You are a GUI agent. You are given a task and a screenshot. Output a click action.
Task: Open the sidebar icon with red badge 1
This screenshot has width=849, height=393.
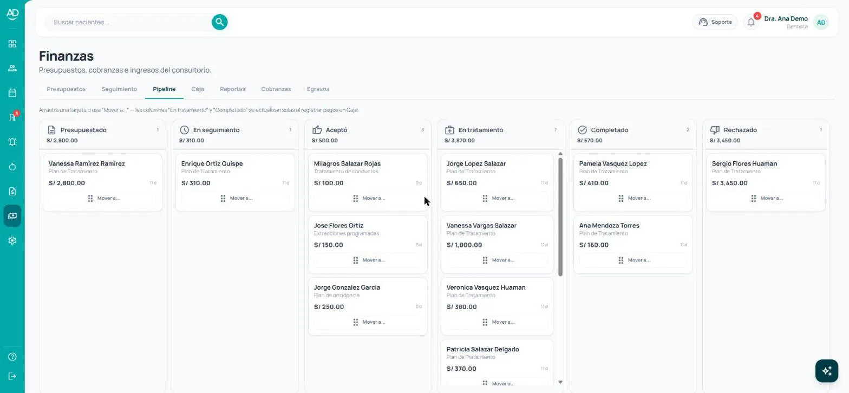(x=12, y=117)
